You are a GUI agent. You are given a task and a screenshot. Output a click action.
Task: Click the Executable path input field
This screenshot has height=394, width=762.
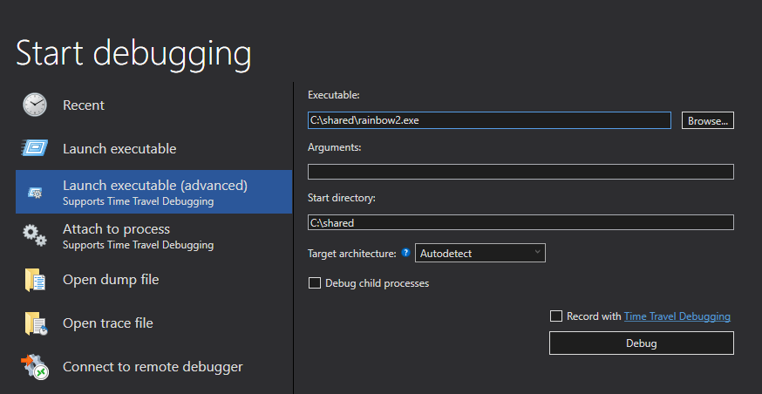pyautogui.click(x=489, y=120)
